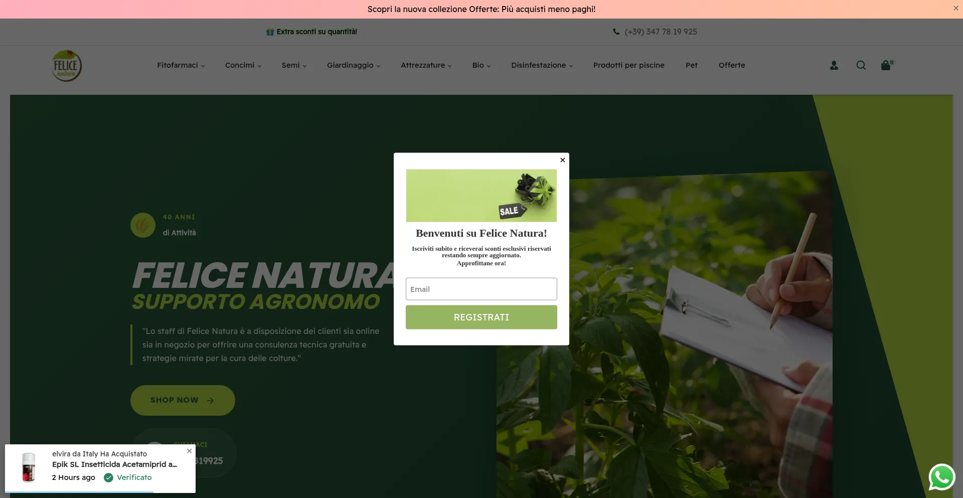Expand the Fitofarmaci menu
The width and height of the screenshot is (963, 498).
[x=181, y=65]
